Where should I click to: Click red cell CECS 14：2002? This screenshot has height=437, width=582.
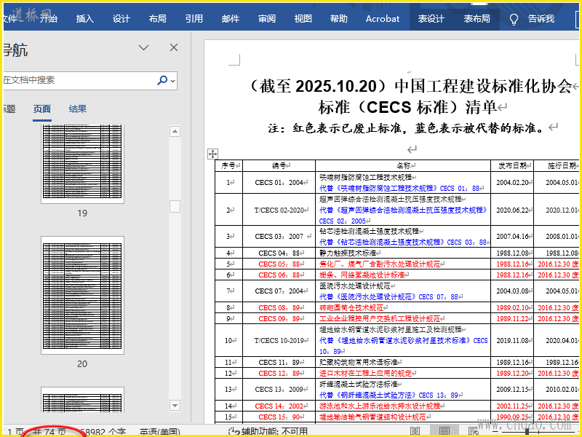(x=279, y=406)
